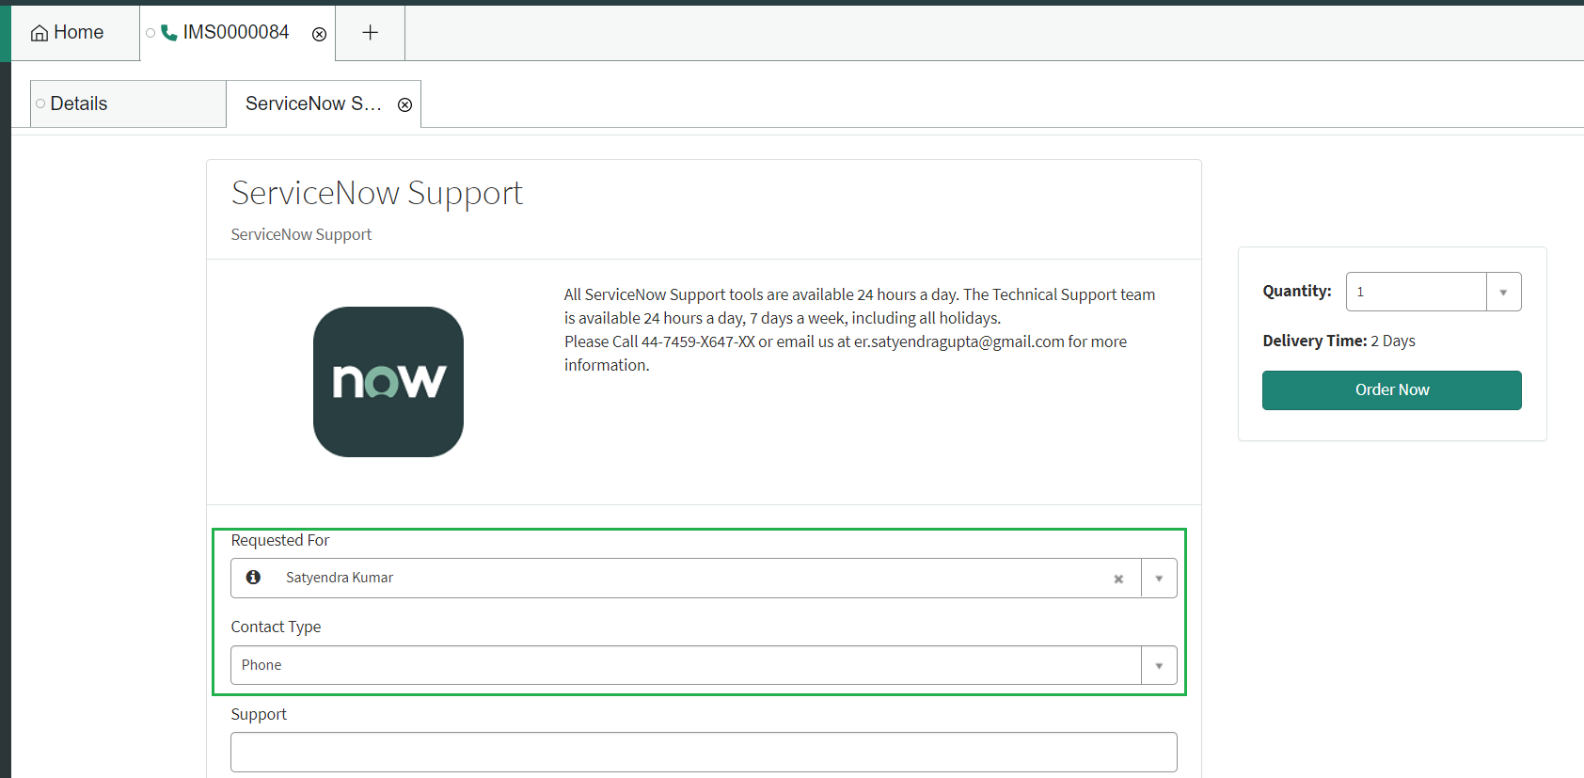Click the Support field label
This screenshot has height=778, width=1584.
point(259,714)
